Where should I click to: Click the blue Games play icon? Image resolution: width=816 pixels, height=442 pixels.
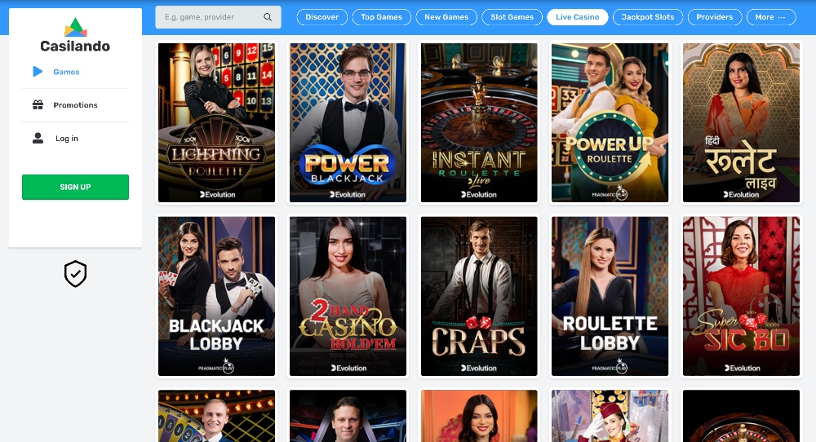click(x=38, y=71)
